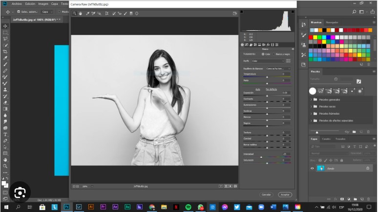Viewport: 378px width, 212px height.
Task: Pick the Crop tool in Photoshop's left toolbar
Action: tap(5, 51)
